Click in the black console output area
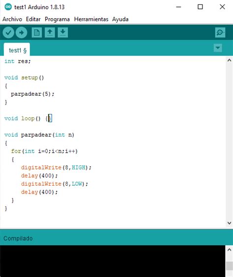 pyautogui.click(x=113, y=261)
